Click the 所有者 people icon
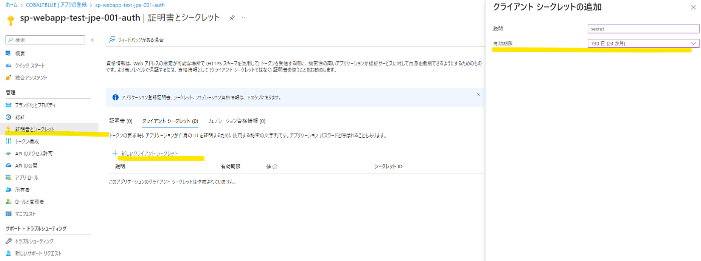This screenshot has width=701, height=261. pos(8,190)
